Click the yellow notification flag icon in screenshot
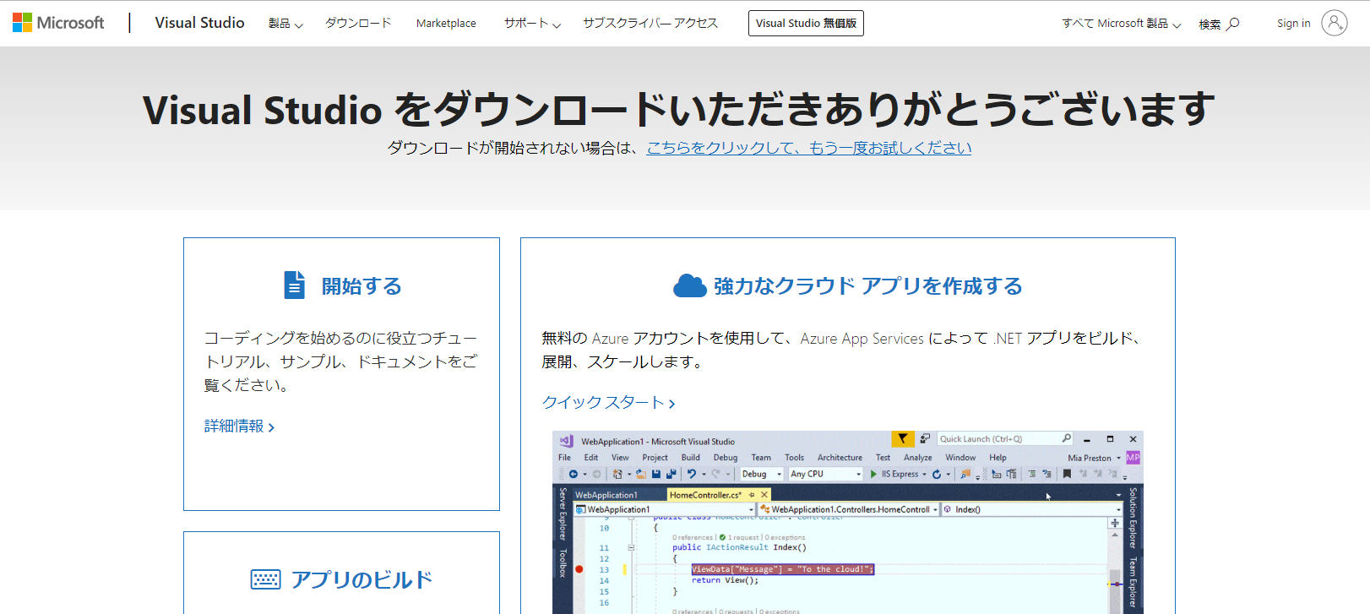The width and height of the screenshot is (1370, 614). click(x=903, y=438)
